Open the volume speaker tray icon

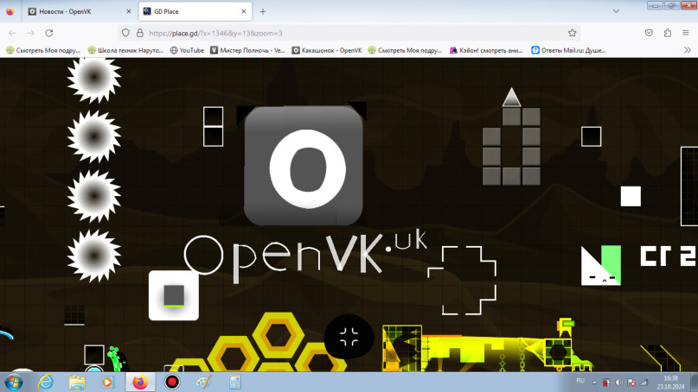point(618,383)
